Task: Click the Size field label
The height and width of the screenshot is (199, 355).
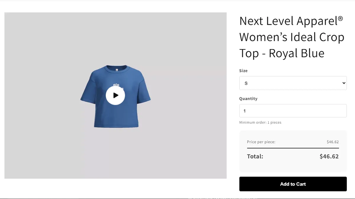Action: click(243, 70)
